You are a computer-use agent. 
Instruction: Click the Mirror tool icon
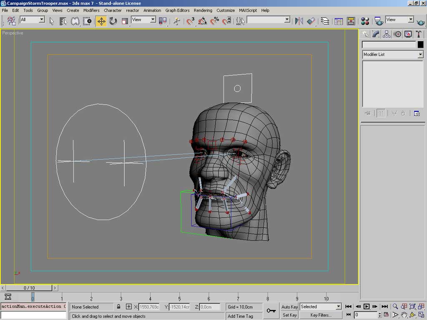[x=299, y=21]
